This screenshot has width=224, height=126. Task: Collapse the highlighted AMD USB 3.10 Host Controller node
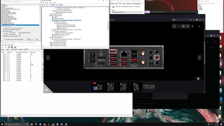[x=51, y=20]
